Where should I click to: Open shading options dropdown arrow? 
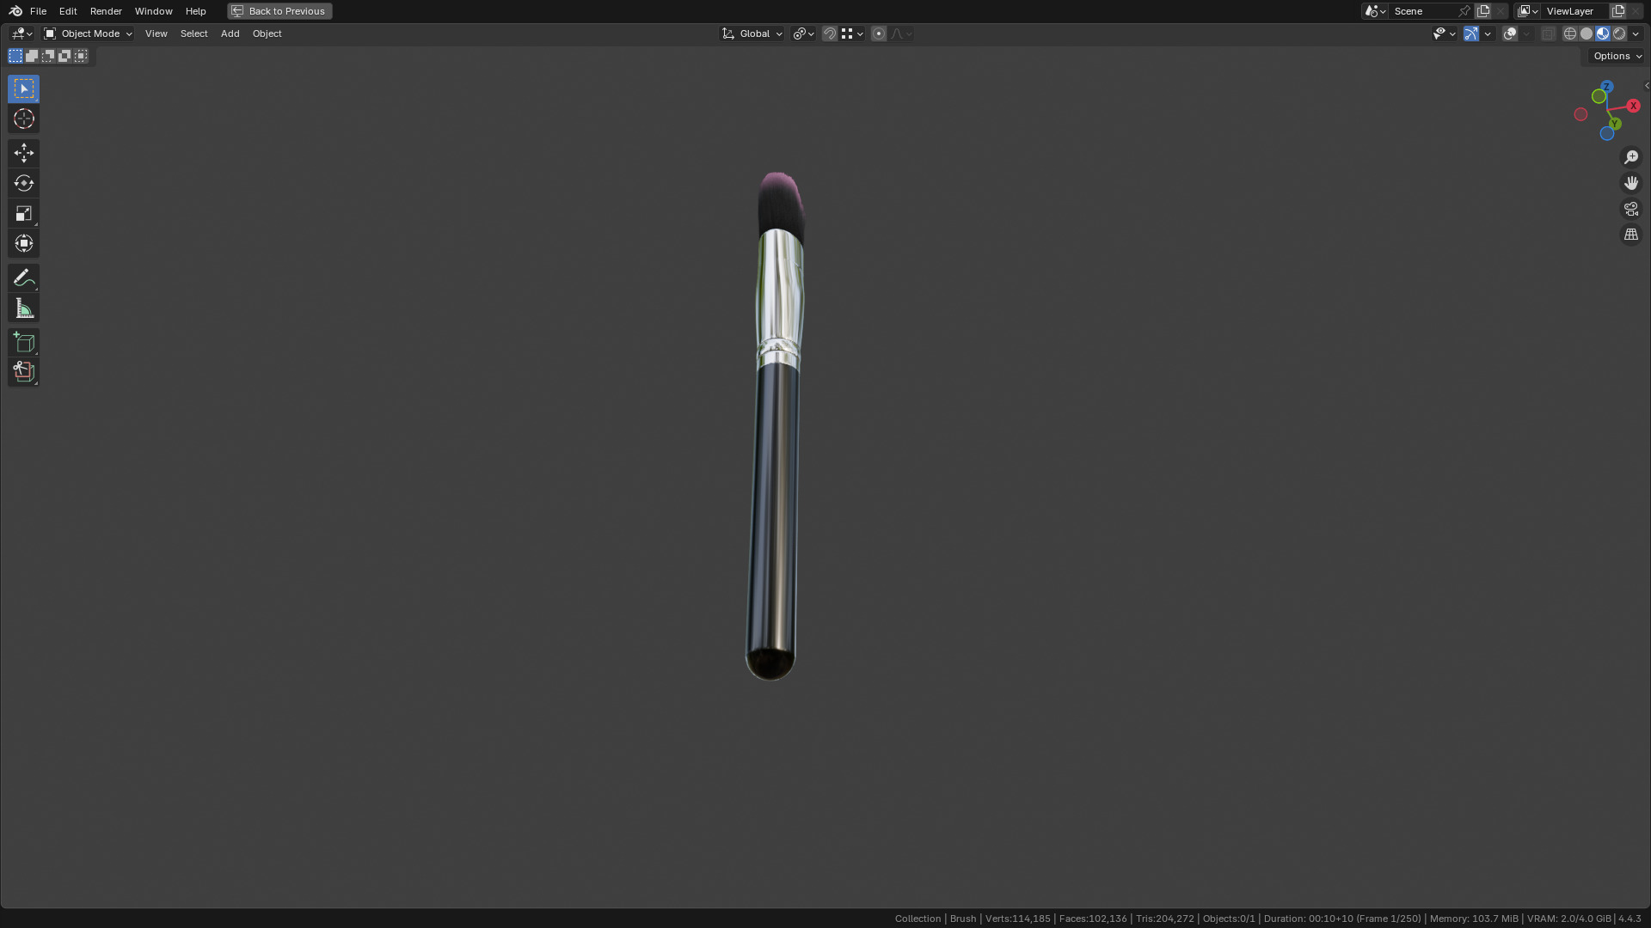1636,34
